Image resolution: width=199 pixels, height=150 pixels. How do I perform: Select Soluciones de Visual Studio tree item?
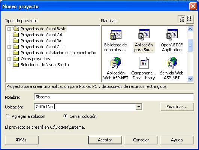pyautogui.click(x=45, y=65)
